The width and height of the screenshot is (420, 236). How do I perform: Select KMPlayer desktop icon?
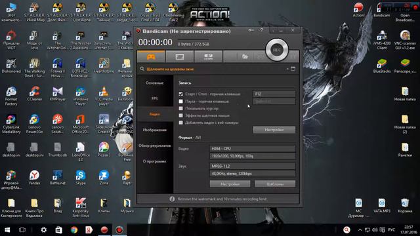tap(58, 94)
